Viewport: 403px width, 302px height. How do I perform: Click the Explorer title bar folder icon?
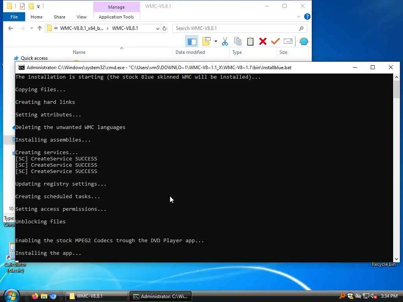[x=9, y=6]
